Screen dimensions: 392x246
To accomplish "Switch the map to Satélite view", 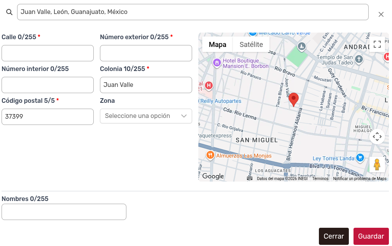I will pos(251,44).
